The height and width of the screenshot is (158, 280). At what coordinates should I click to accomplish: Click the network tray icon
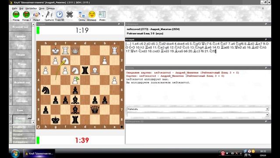point(245,151)
